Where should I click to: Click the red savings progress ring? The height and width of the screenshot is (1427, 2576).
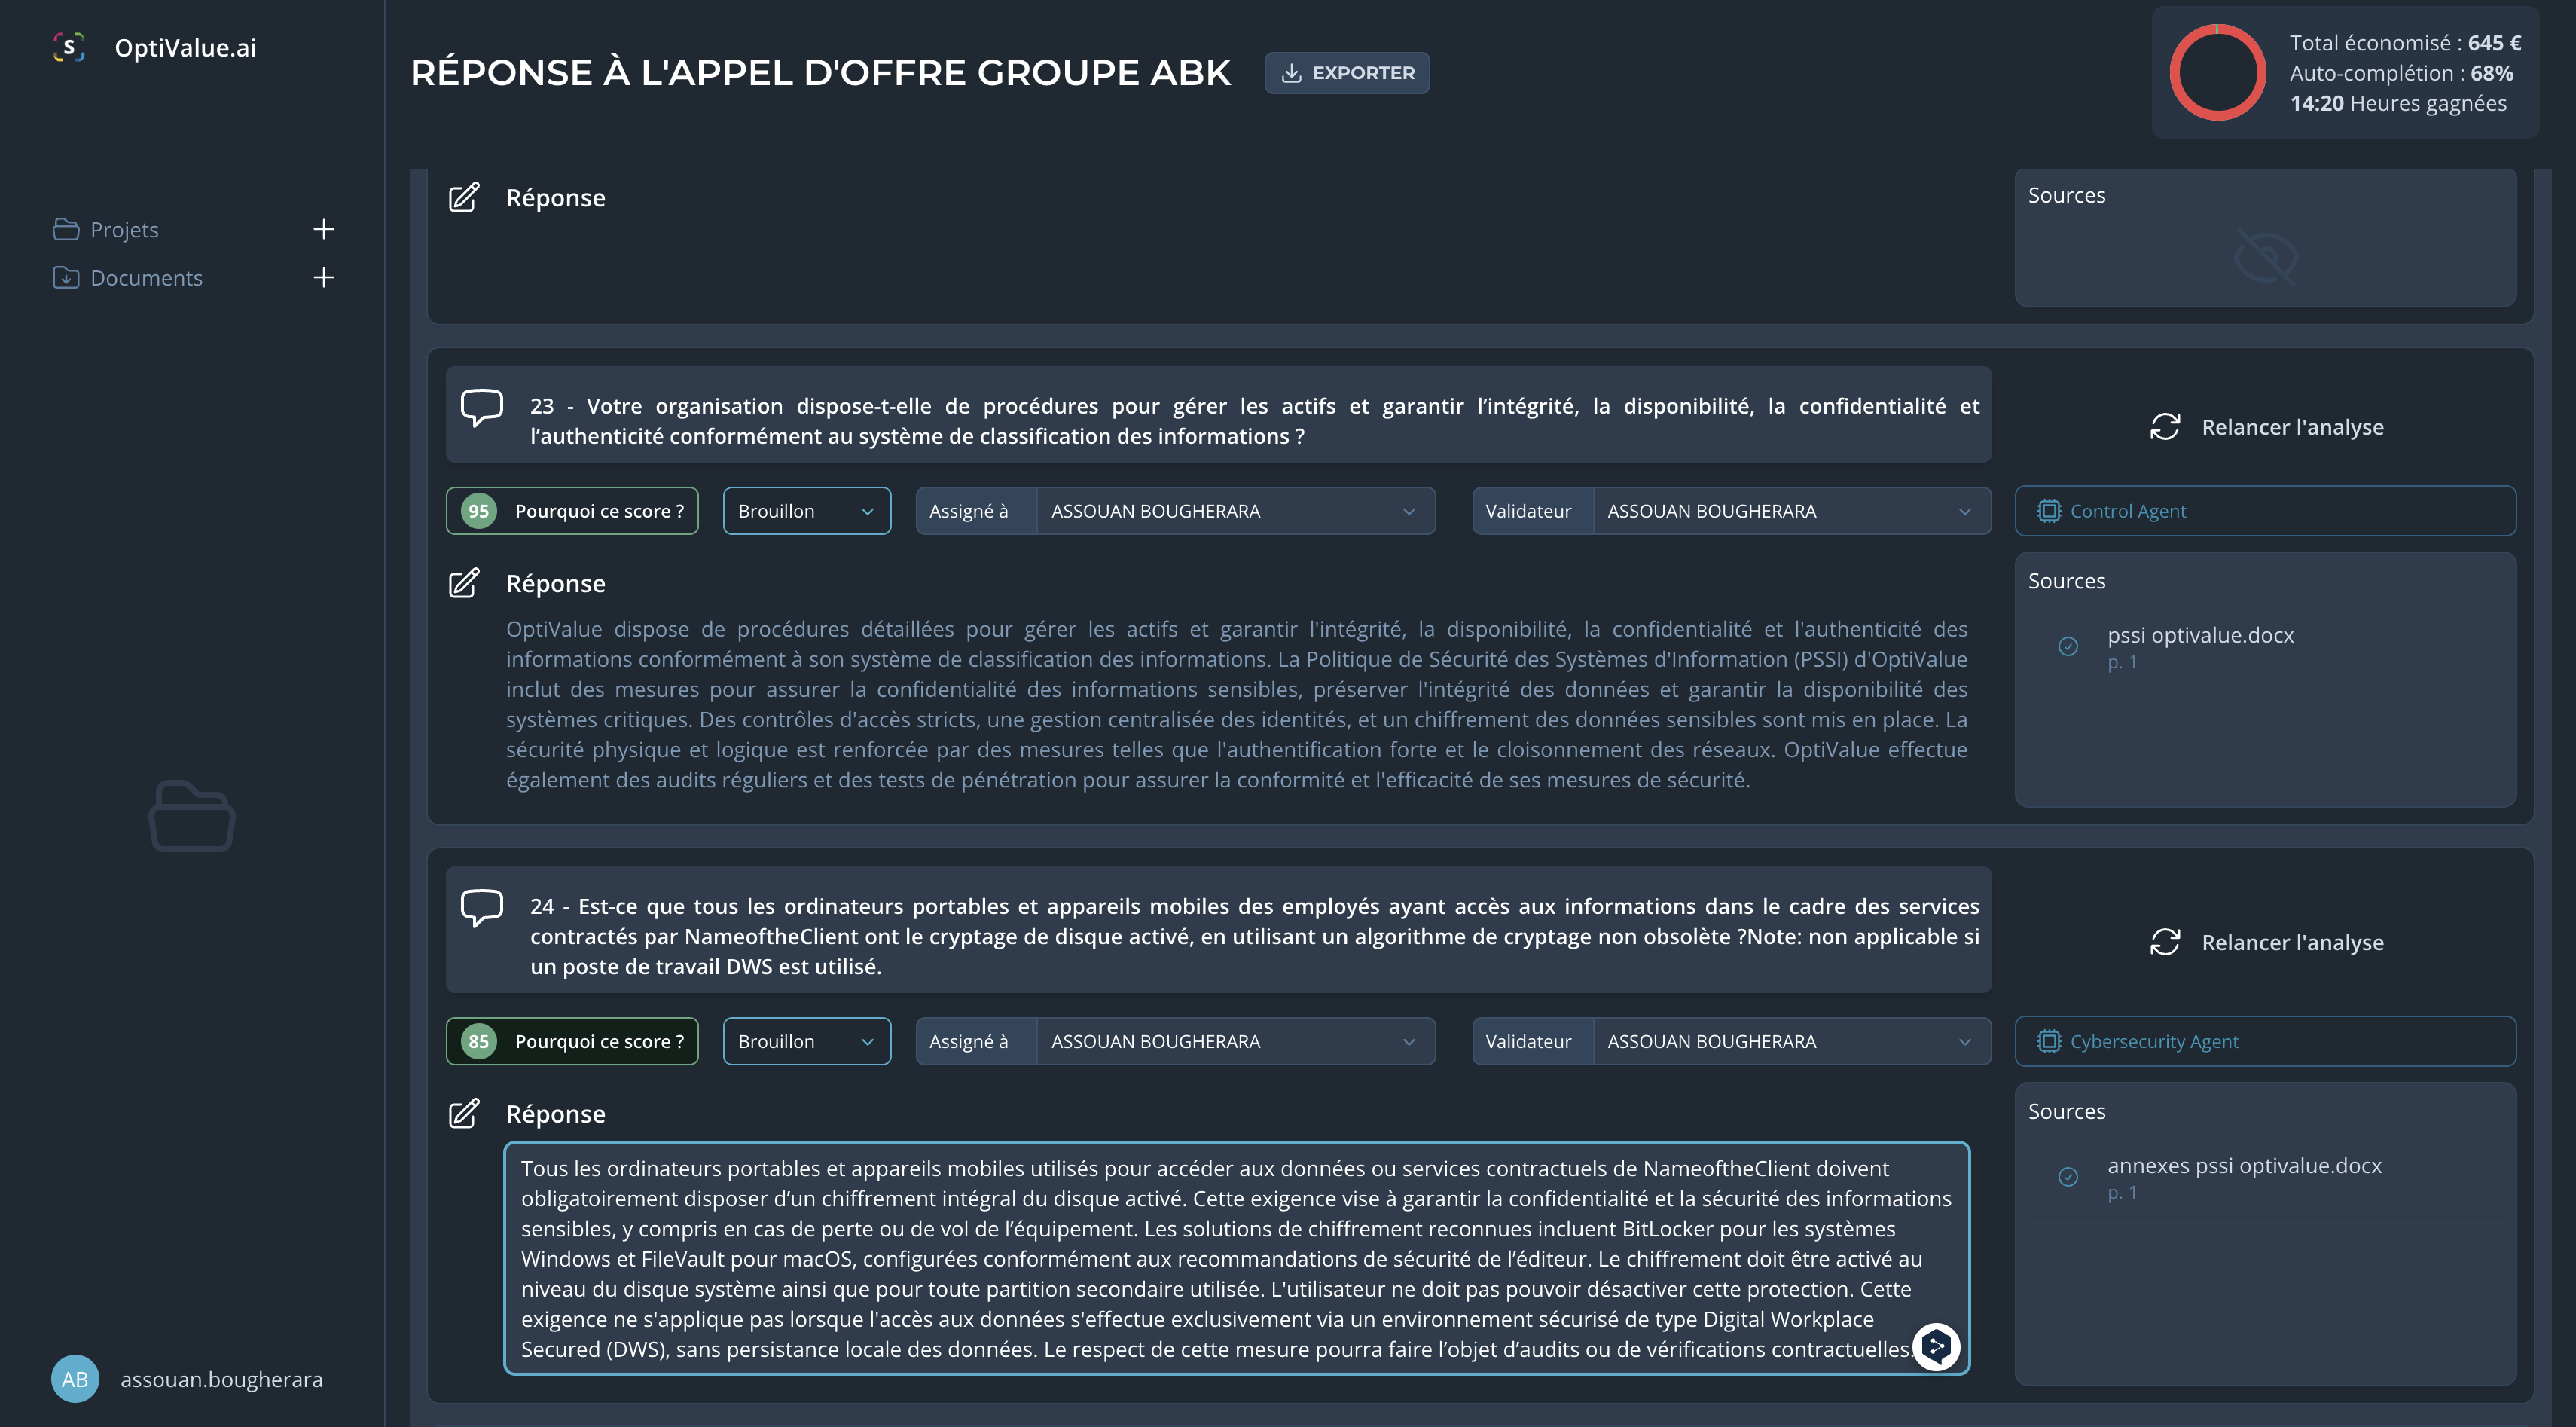[x=2217, y=72]
